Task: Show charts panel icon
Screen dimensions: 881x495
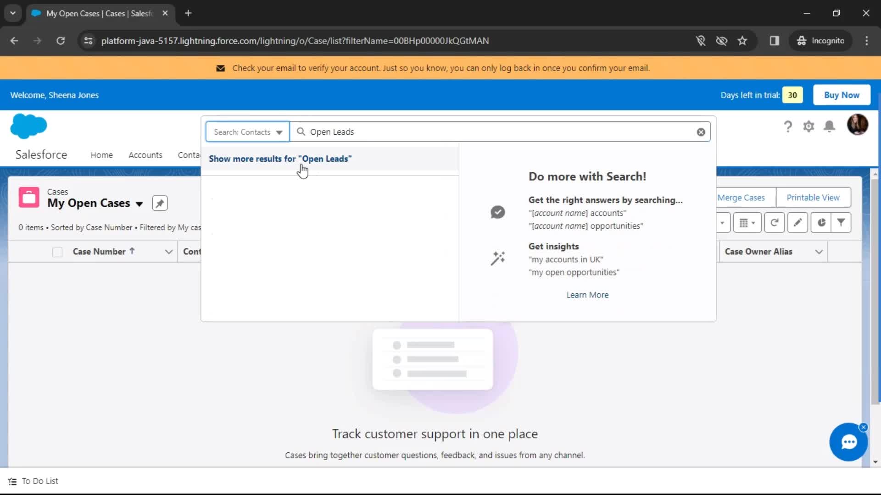Action: pos(821,223)
